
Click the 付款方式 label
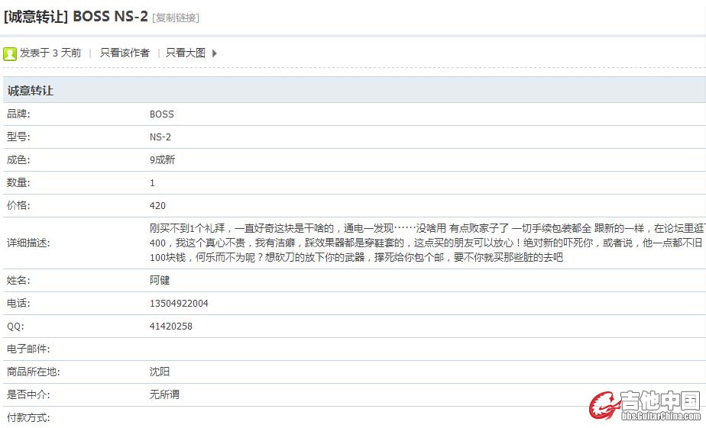coord(28,417)
